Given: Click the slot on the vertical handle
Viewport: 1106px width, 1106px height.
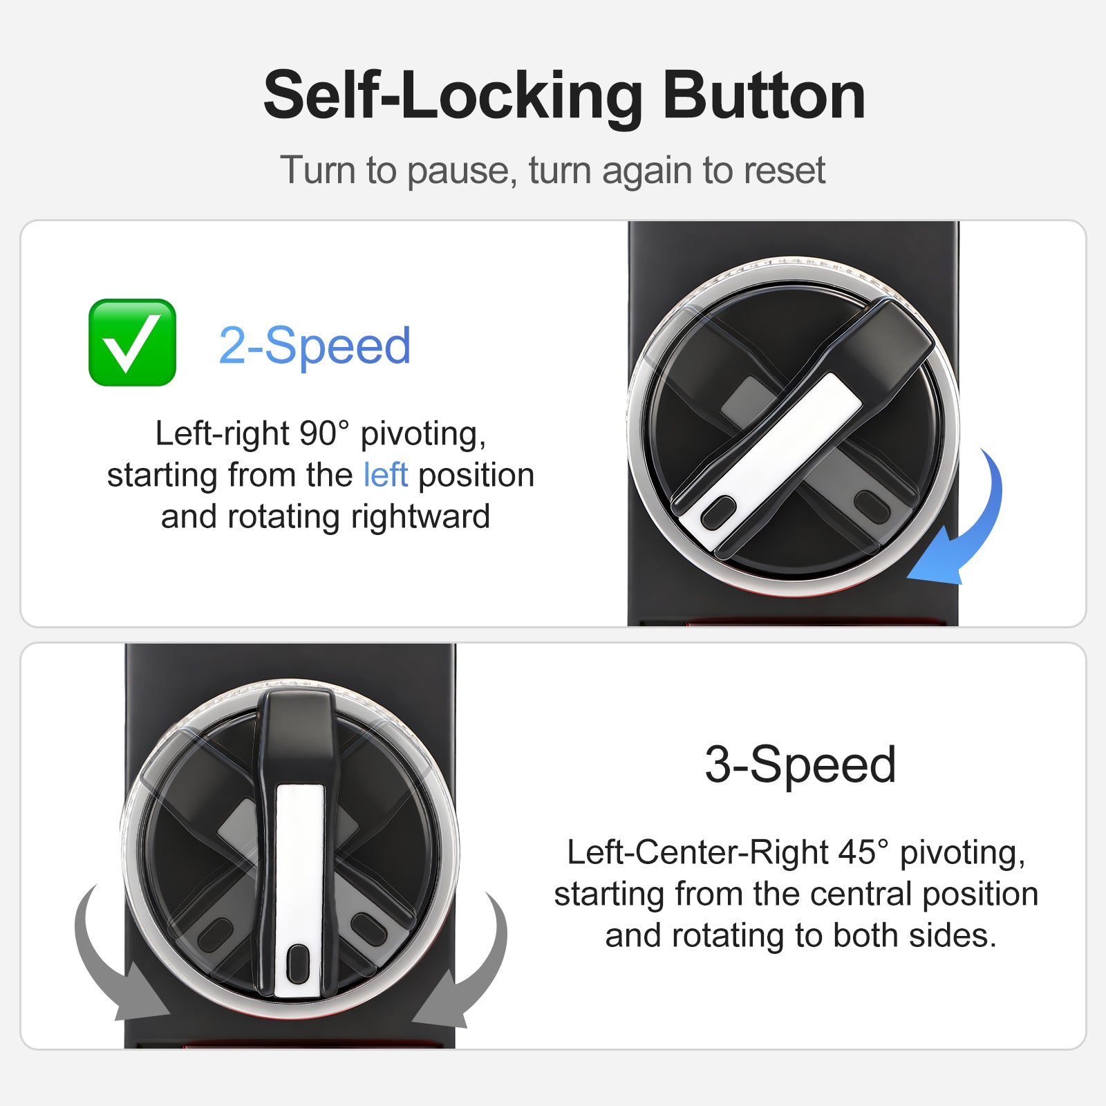Looking at the screenshot, I should click(x=299, y=964).
